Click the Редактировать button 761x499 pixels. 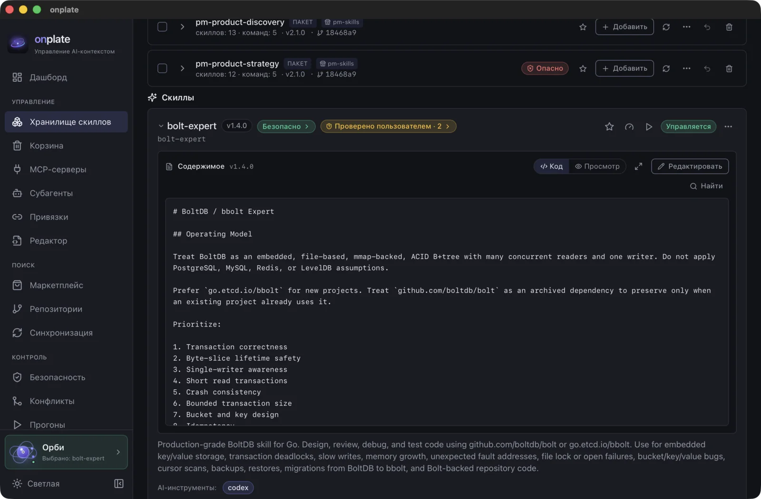[x=690, y=166]
